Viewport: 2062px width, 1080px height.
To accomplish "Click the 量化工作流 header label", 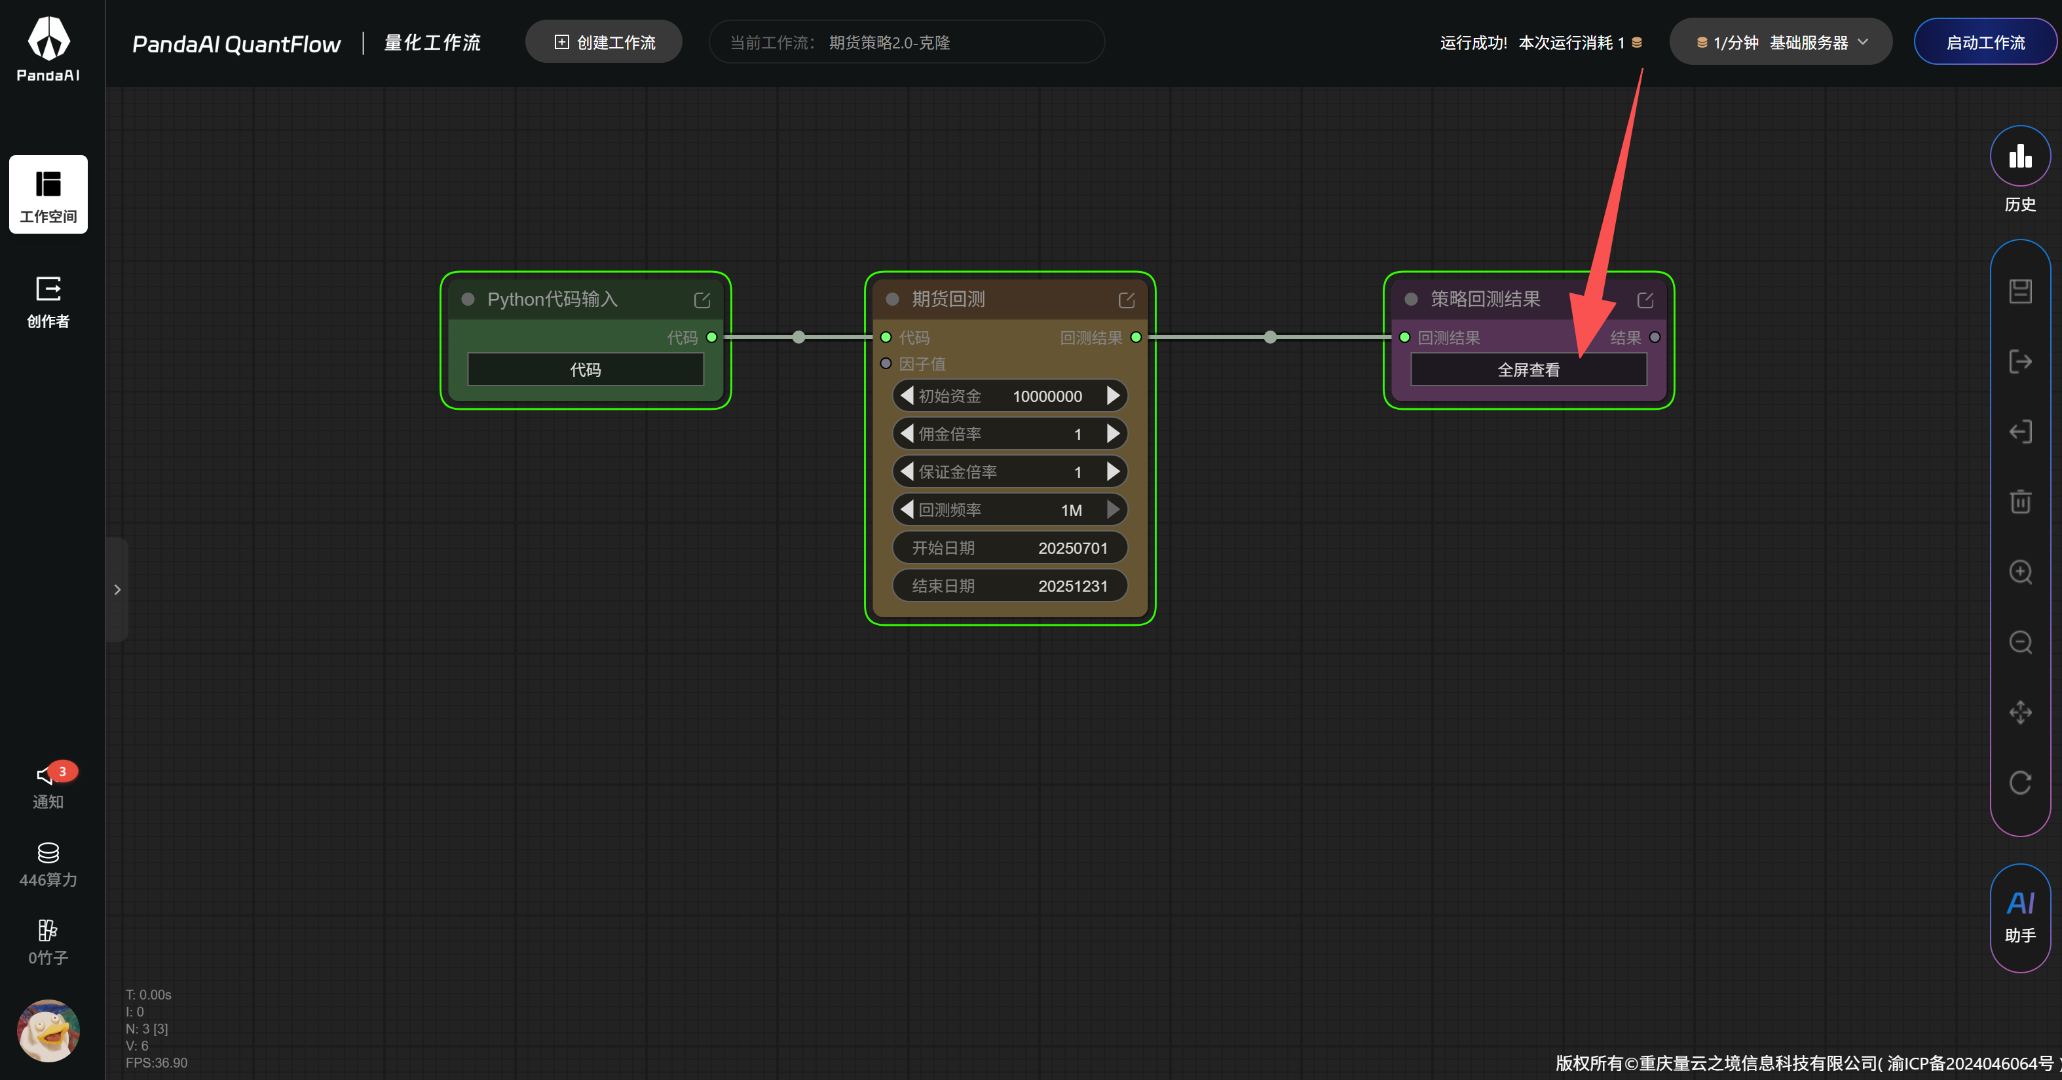I will [x=432, y=43].
